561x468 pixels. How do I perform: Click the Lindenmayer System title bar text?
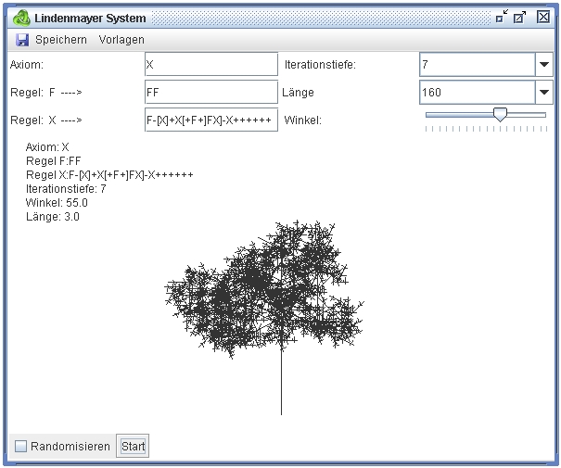click(90, 19)
